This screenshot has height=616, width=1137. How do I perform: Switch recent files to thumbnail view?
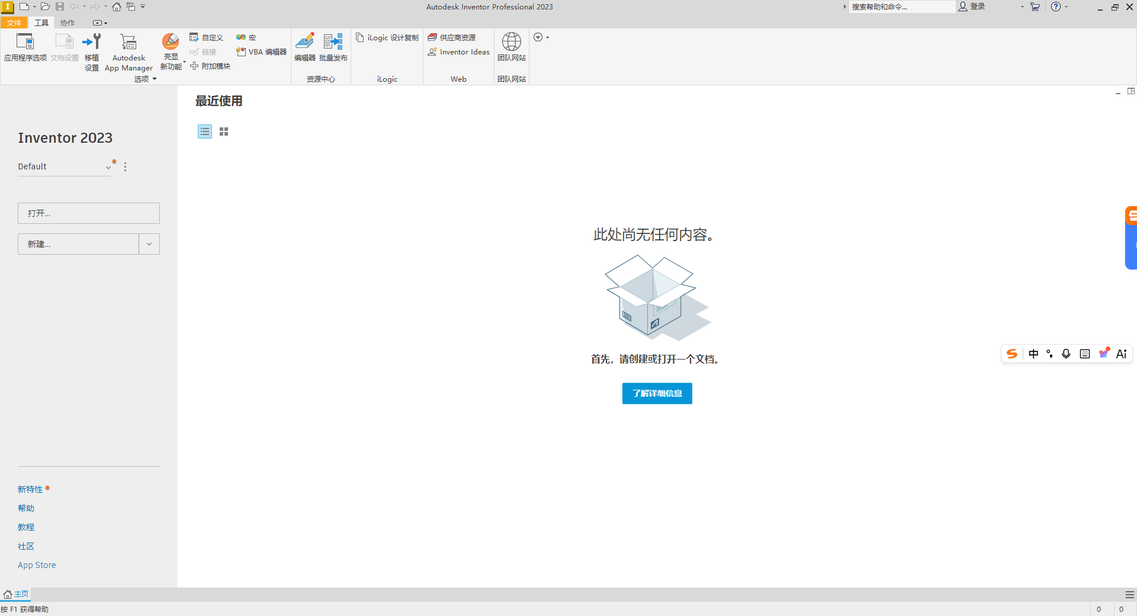coord(223,131)
